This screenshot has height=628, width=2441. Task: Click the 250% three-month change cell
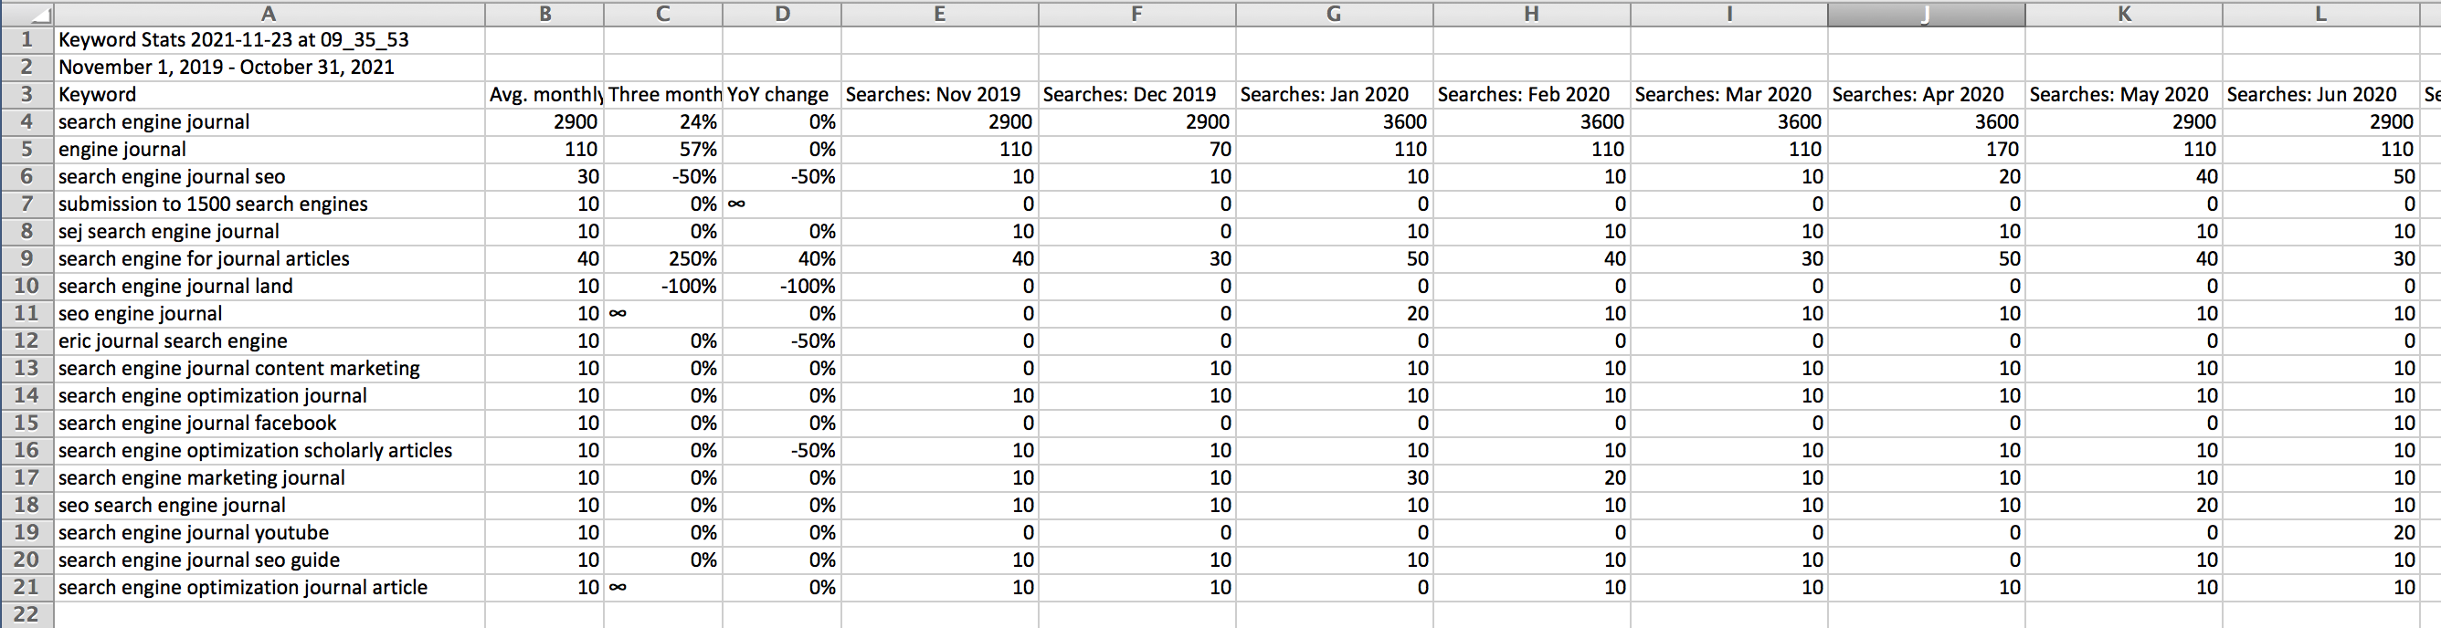(x=663, y=259)
